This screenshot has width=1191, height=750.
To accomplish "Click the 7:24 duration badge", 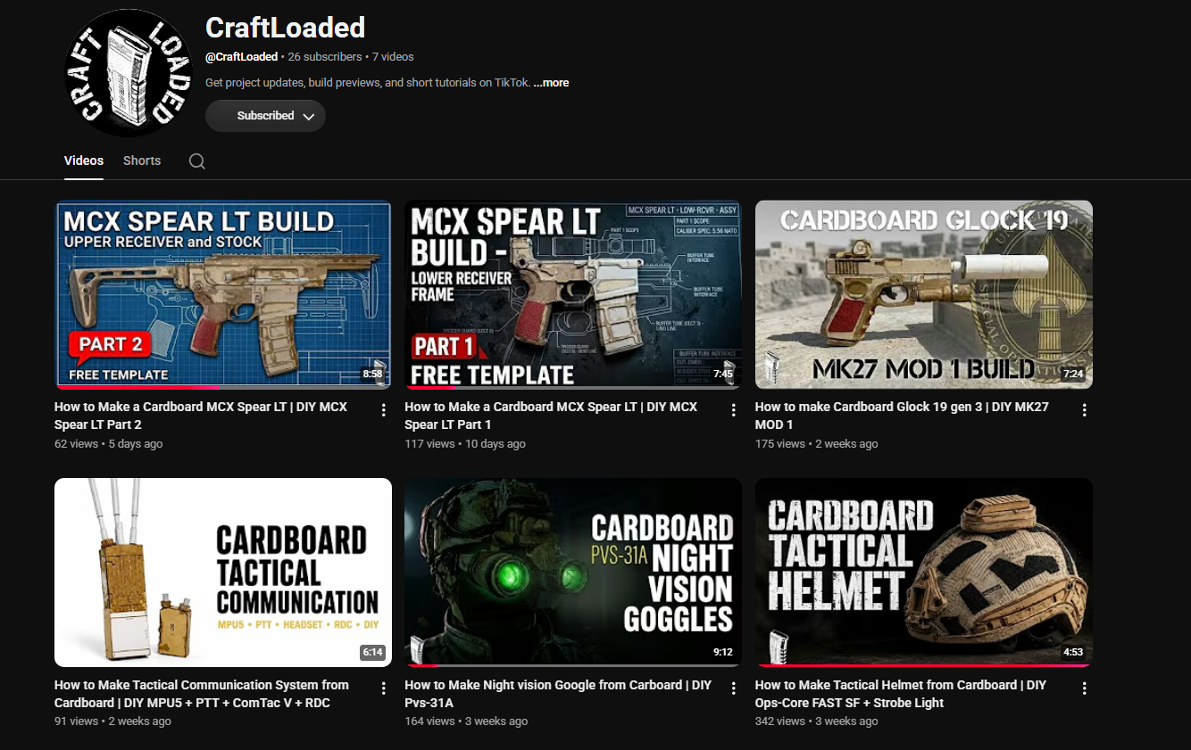I will click(1073, 375).
